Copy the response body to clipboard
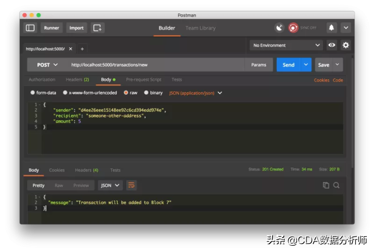 (x=326, y=185)
